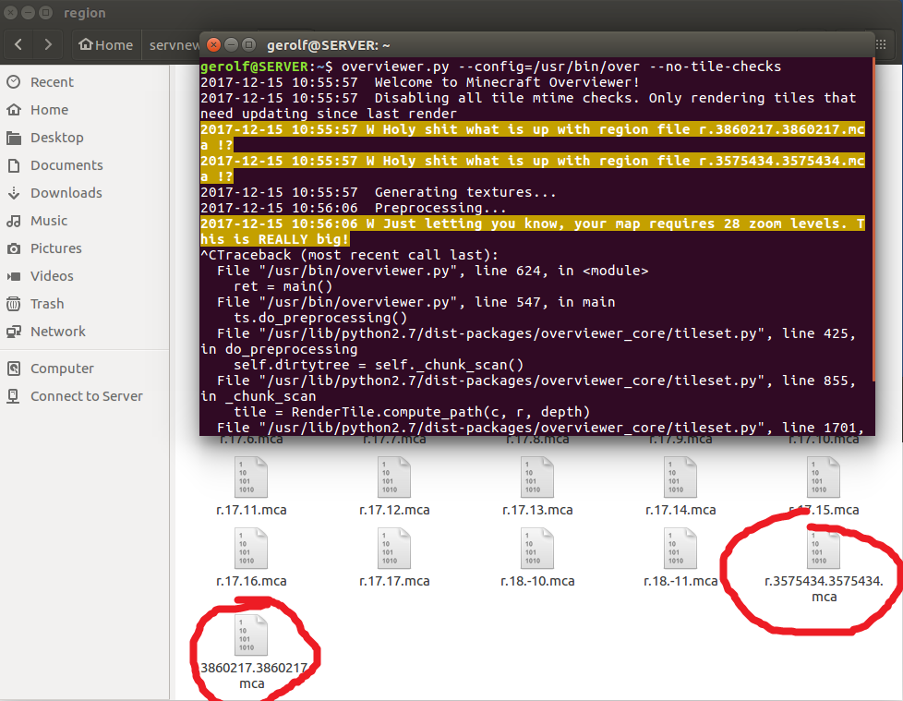The image size is (903, 701).
Task: Click Connect to Server in the sidebar
Action: click(x=86, y=395)
